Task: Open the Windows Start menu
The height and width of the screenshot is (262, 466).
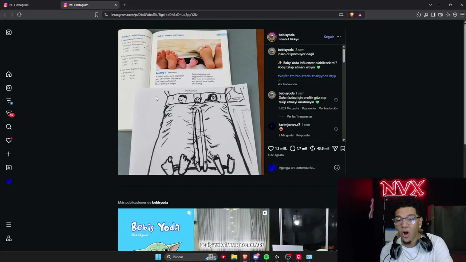Action: [158, 257]
